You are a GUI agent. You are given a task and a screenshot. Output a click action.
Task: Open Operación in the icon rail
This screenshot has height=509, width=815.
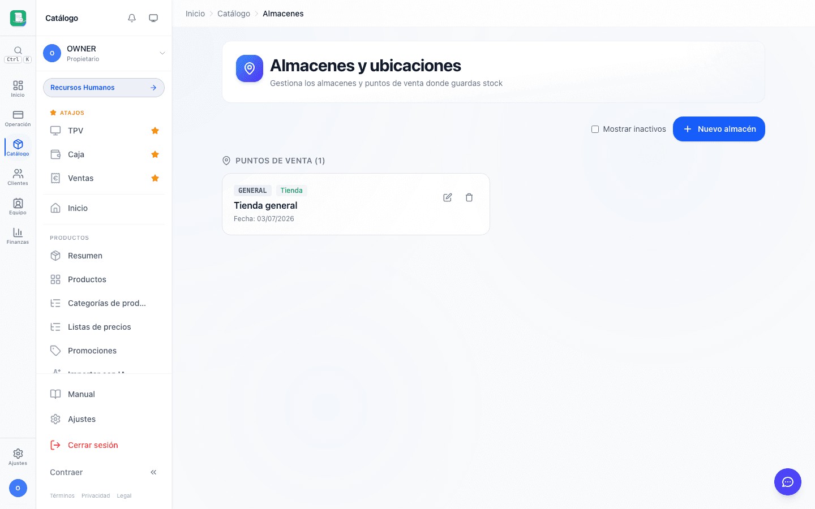pos(18,118)
